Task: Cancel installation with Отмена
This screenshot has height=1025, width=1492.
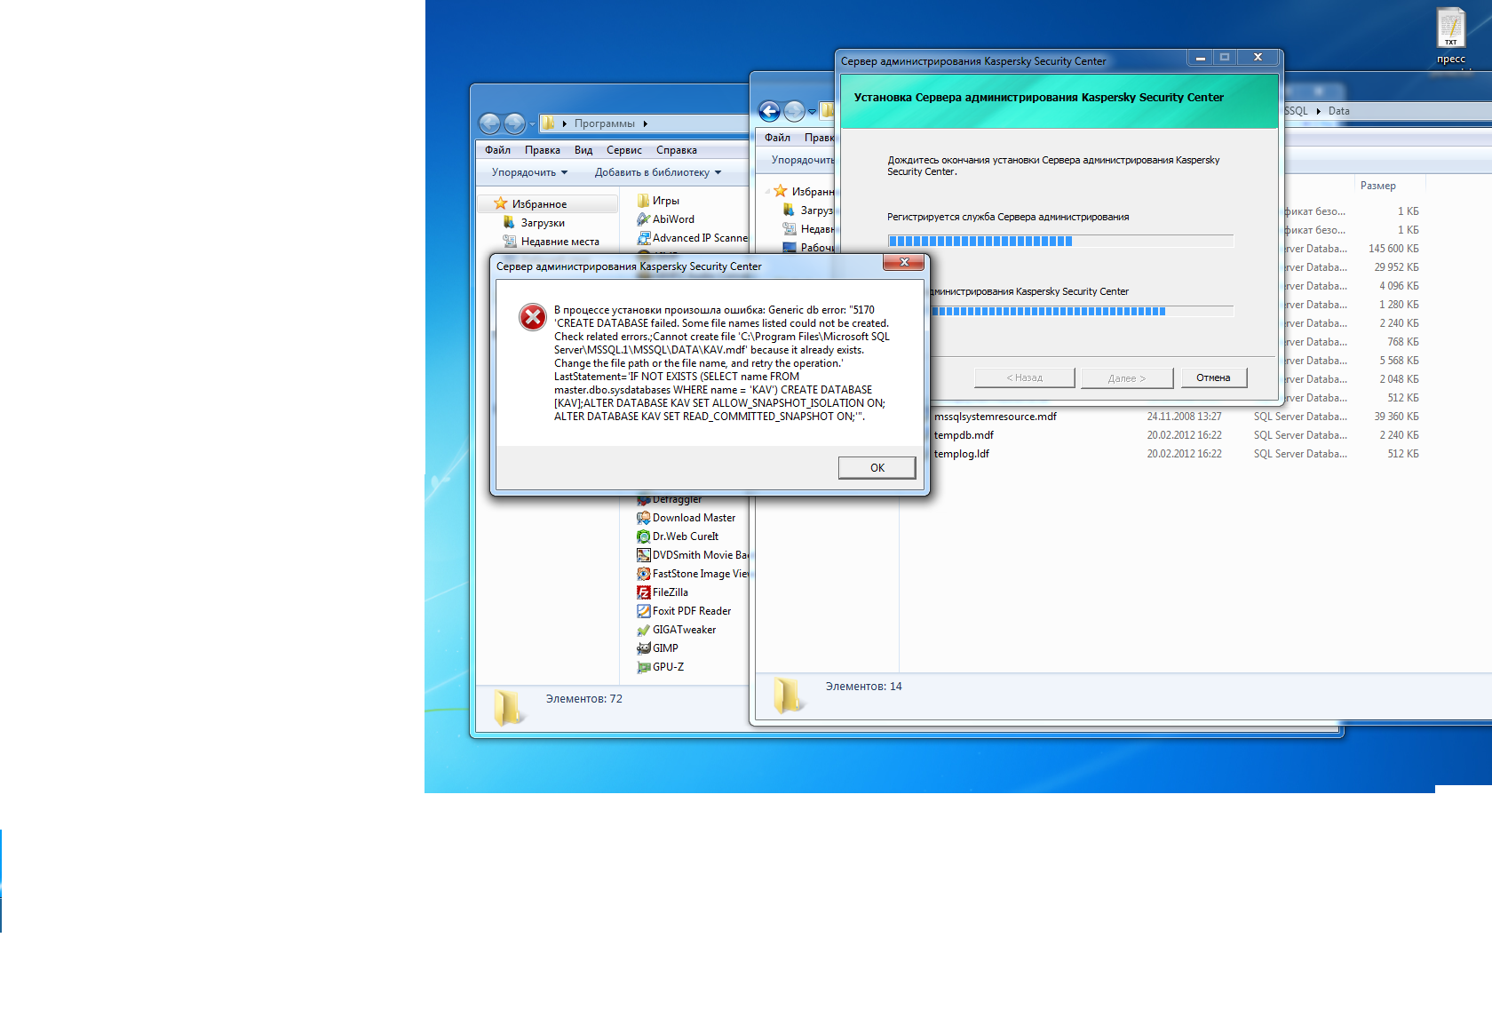Action: 1213,377
